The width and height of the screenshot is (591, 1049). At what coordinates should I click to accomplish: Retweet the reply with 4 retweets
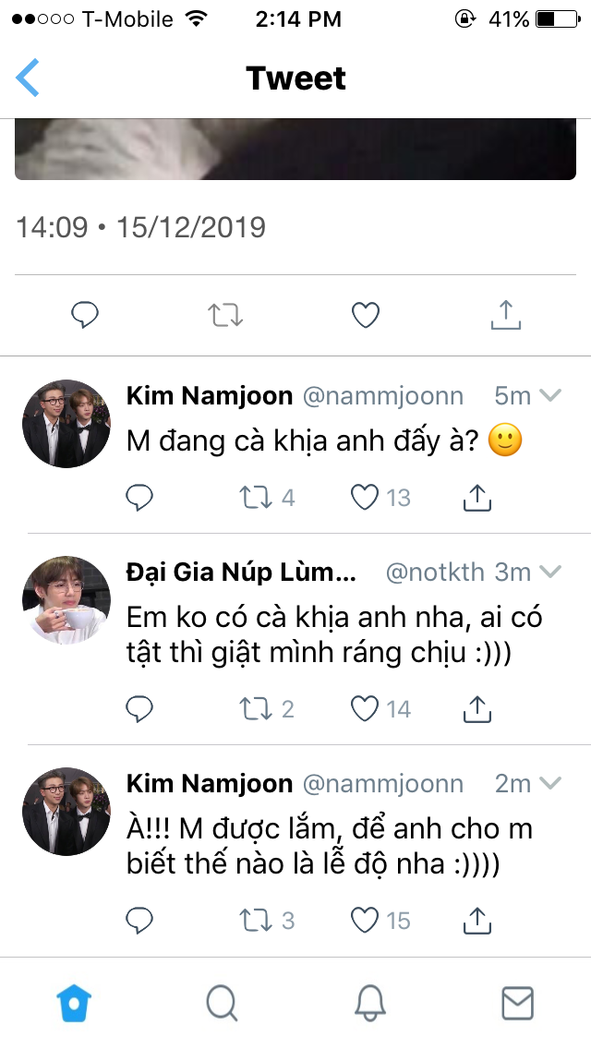pyautogui.click(x=254, y=498)
